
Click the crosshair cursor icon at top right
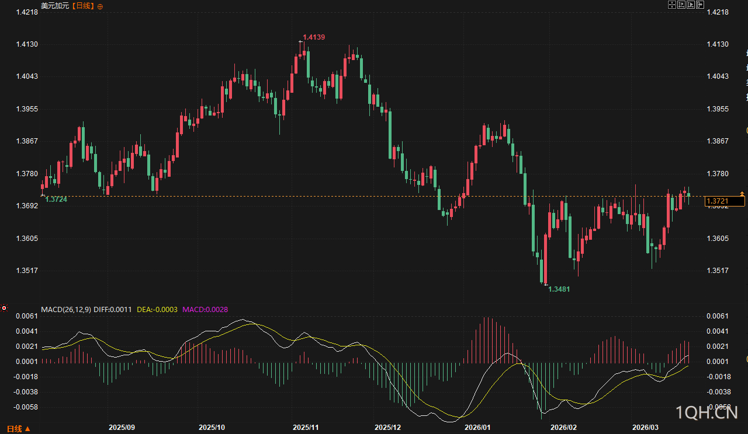coord(671,5)
